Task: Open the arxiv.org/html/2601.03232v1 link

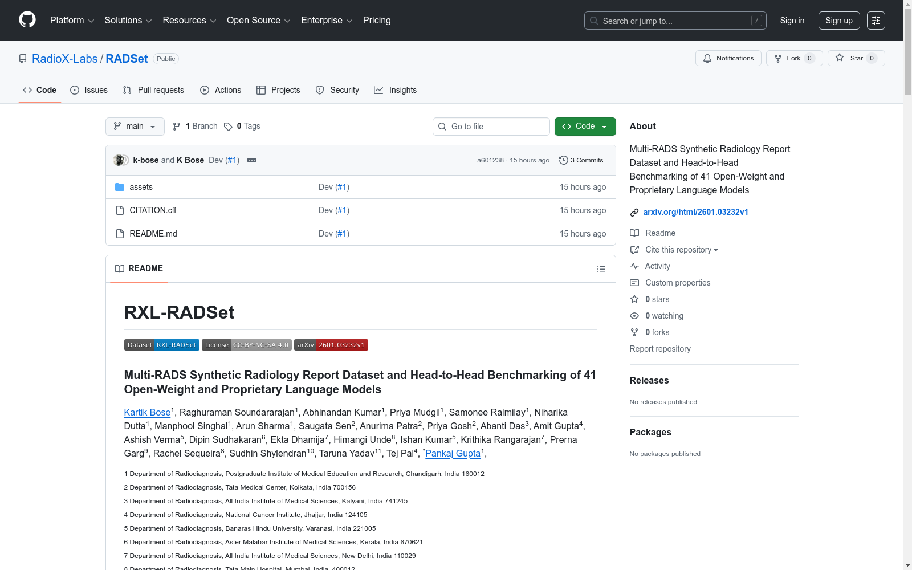Action: (695, 212)
